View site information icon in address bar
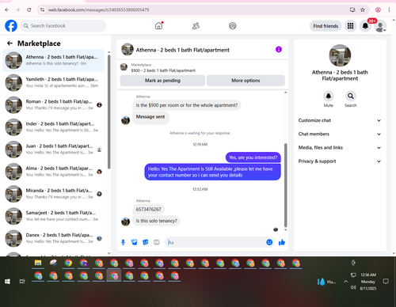Screen dimensions: 396x307 click(x=42, y=9)
